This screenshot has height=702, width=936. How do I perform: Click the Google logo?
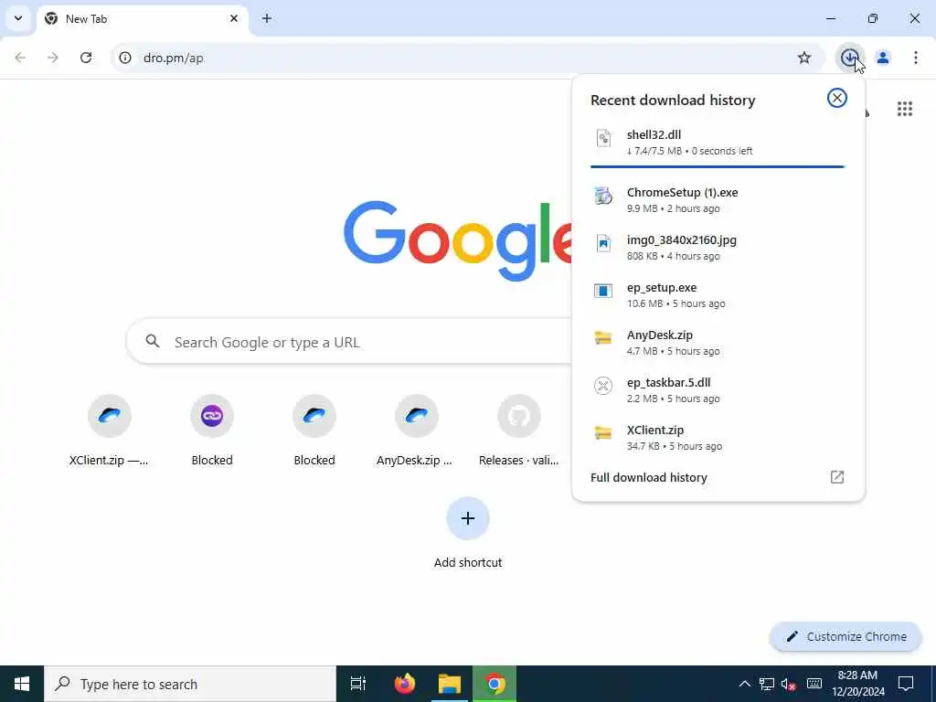pyautogui.click(x=457, y=240)
